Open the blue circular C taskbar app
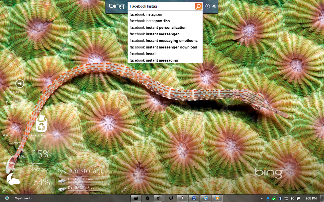 [194, 198]
